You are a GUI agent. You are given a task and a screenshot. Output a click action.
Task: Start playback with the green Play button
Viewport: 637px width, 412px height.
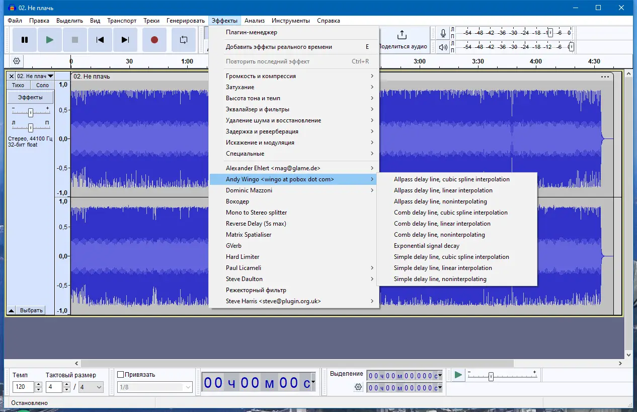pos(50,40)
